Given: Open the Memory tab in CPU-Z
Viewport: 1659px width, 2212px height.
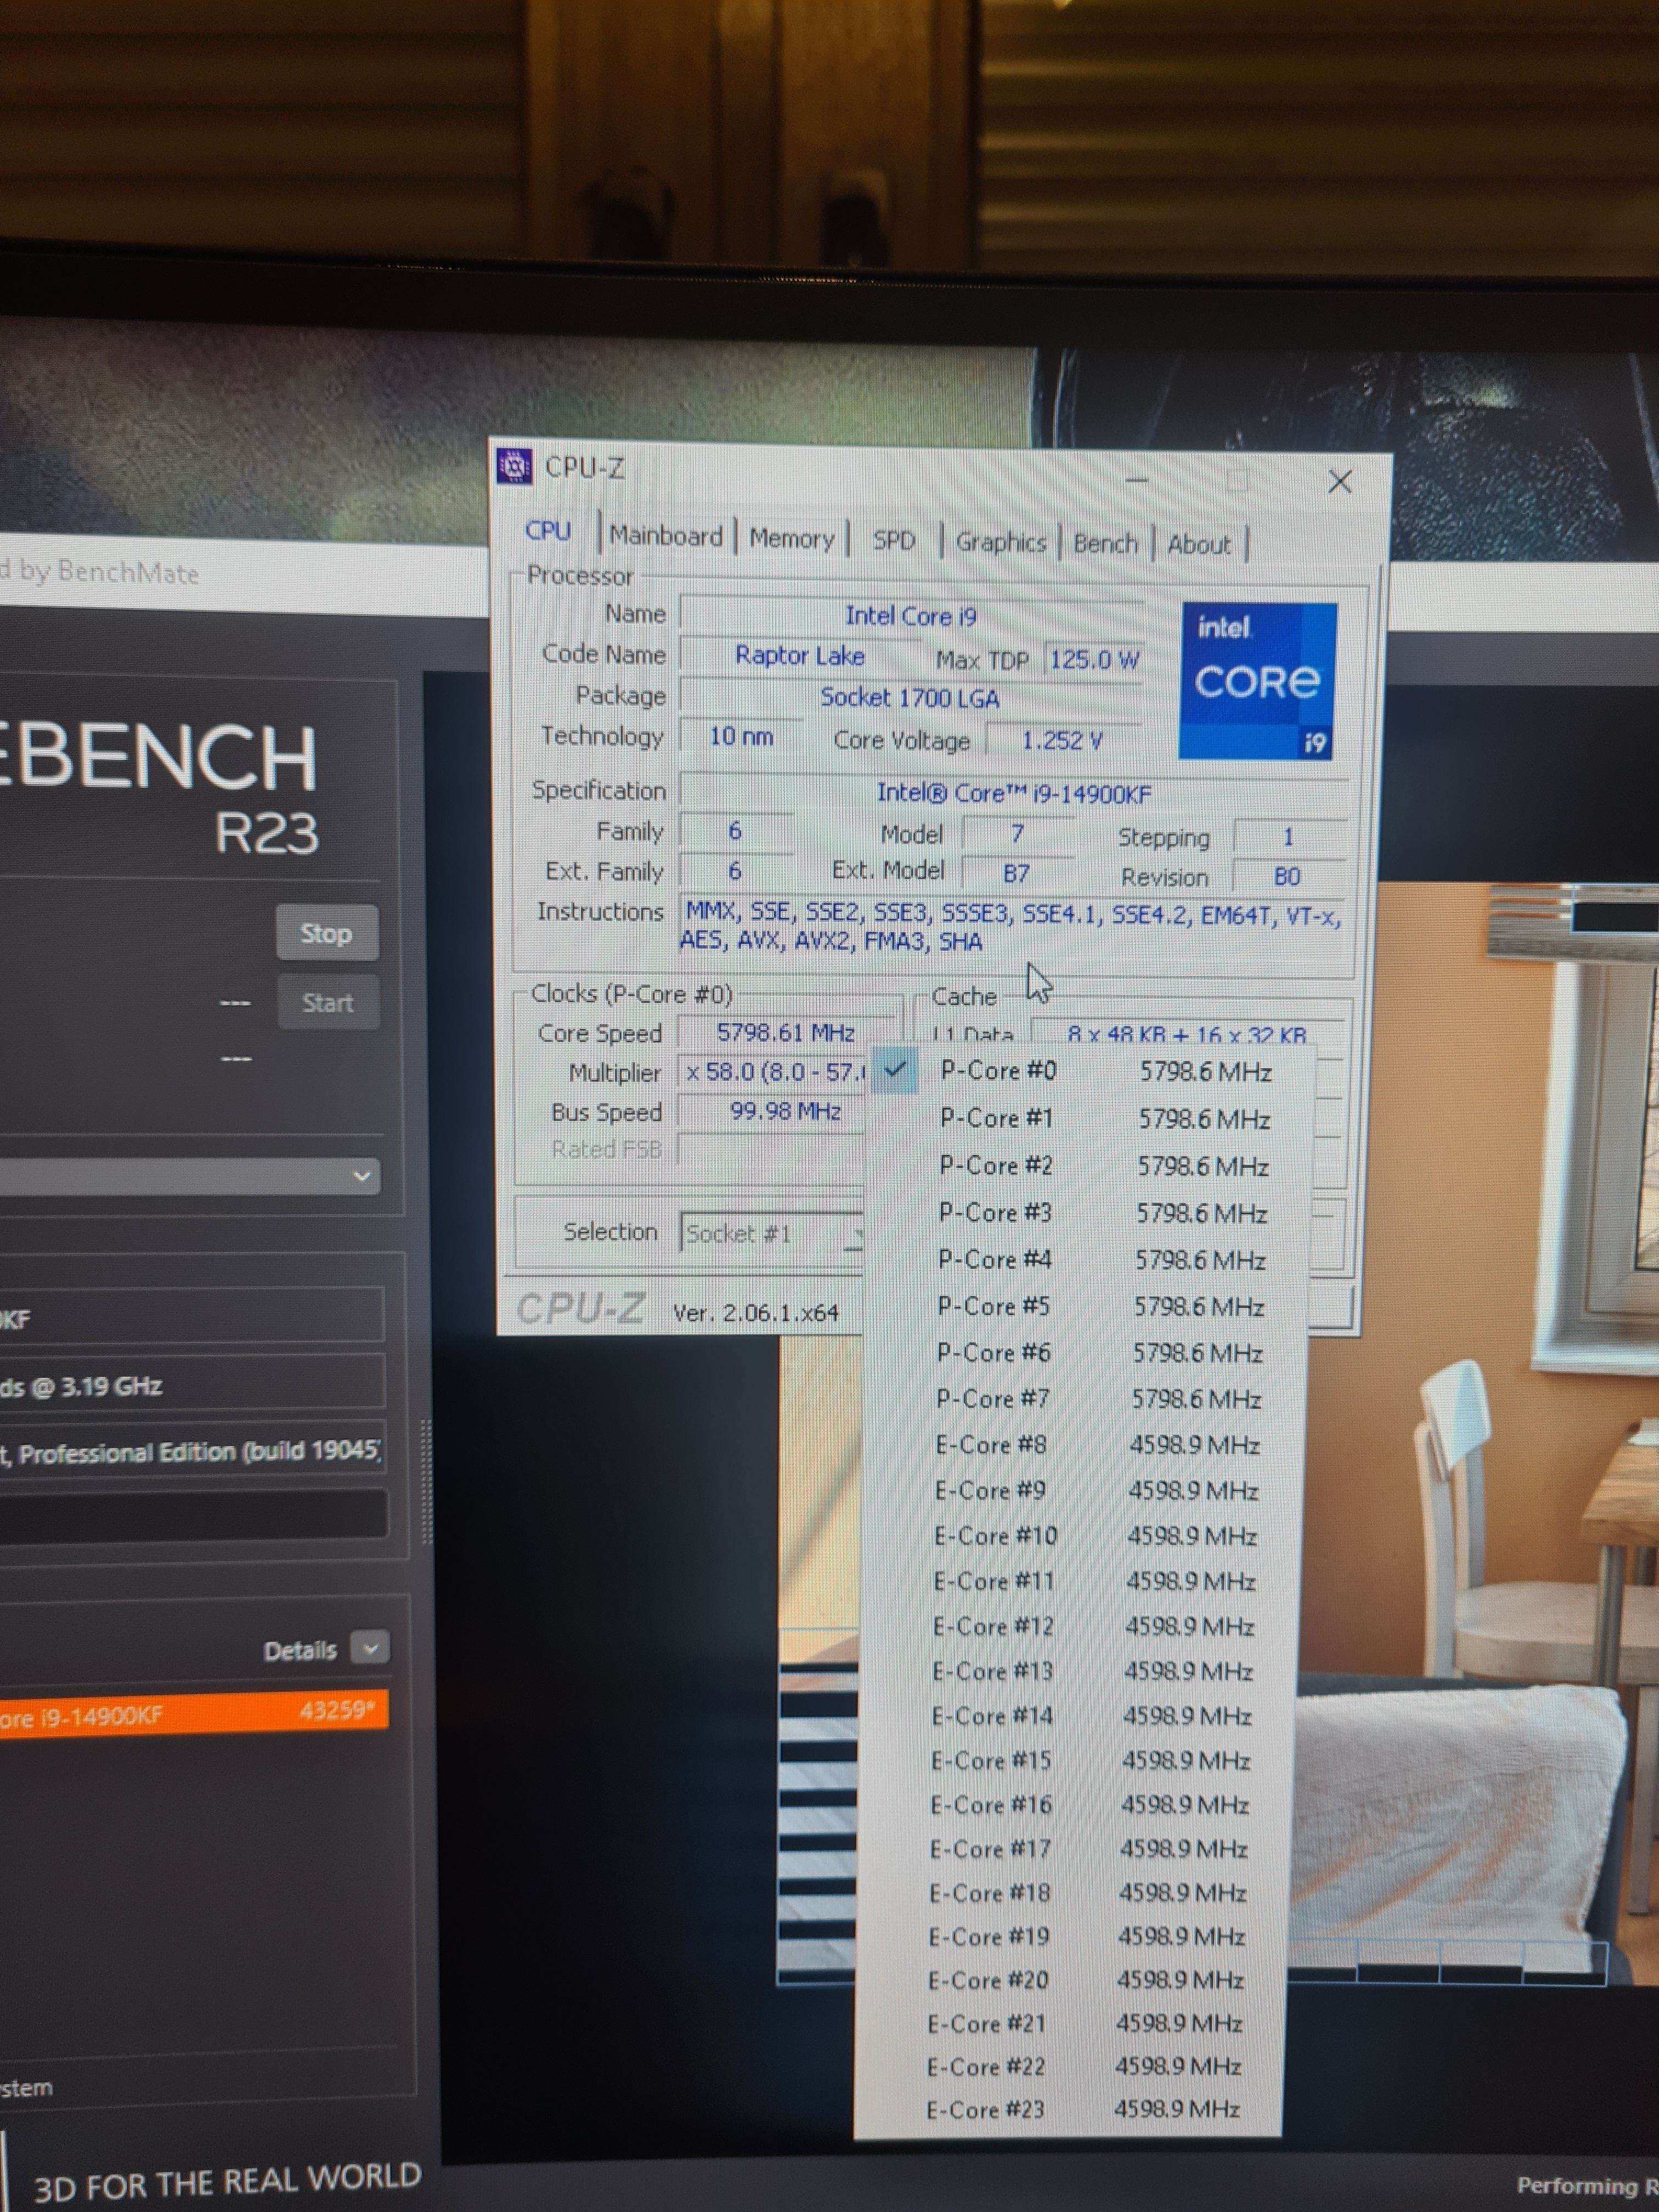Looking at the screenshot, I should coord(791,539).
